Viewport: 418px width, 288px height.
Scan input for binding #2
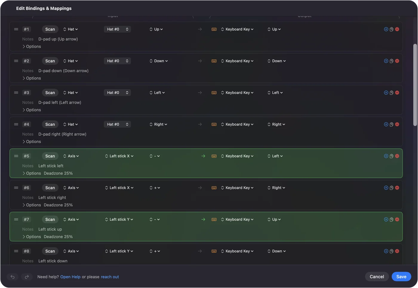50,61
